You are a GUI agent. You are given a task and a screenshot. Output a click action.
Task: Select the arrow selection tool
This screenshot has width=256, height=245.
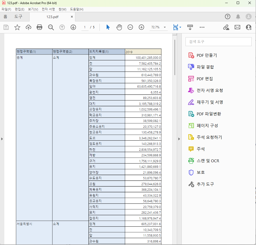(x=108, y=27)
